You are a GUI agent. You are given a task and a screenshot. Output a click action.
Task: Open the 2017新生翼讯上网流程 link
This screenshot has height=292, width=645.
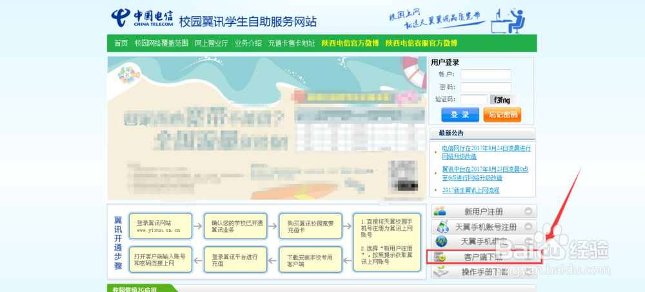coord(471,190)
